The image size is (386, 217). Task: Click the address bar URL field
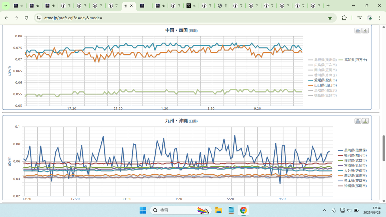point(180,18)
